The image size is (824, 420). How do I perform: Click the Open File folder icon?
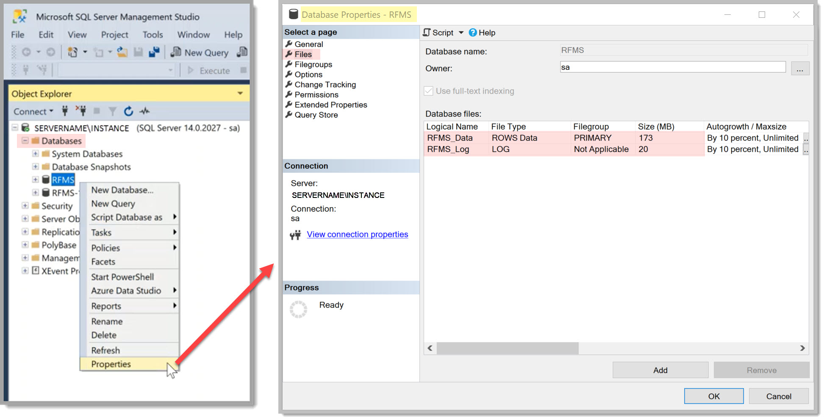click(122, 52)
